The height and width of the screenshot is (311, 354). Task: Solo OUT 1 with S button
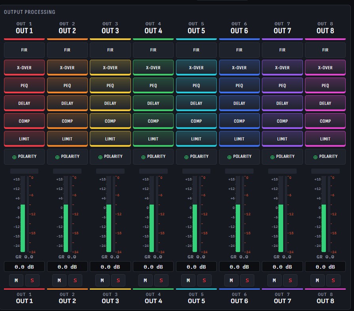tap(32, 280)
